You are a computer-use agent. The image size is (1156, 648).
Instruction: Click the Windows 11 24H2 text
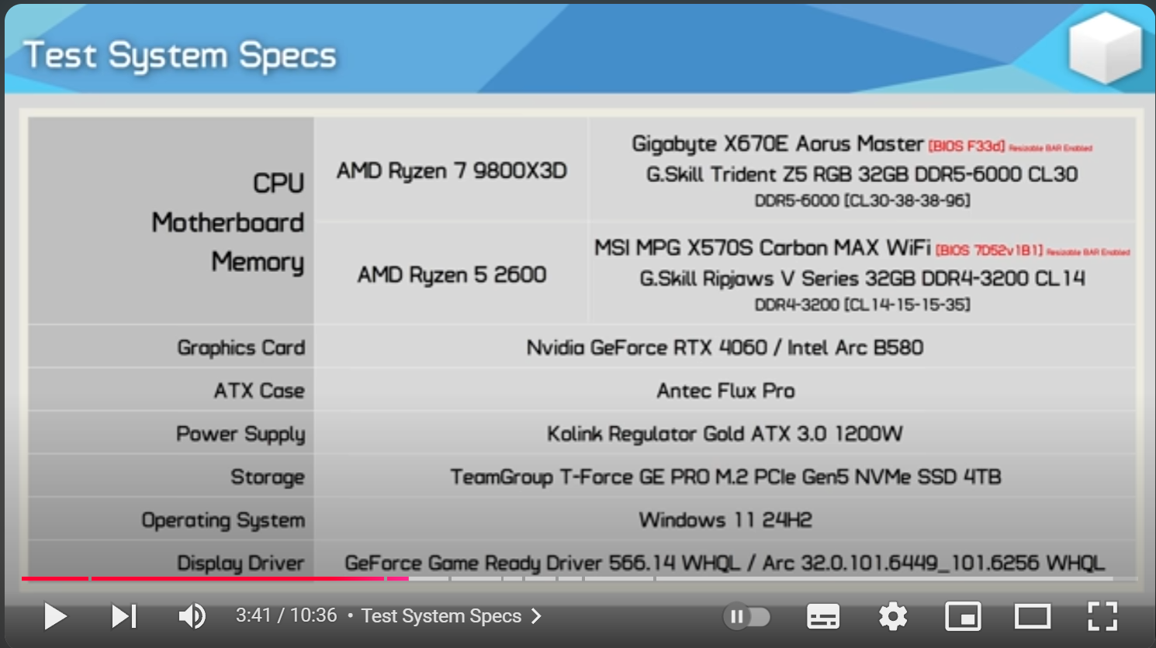[725, 519]
